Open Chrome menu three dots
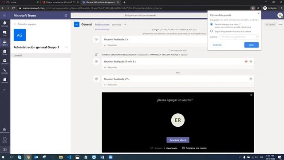 coord(281,8)
